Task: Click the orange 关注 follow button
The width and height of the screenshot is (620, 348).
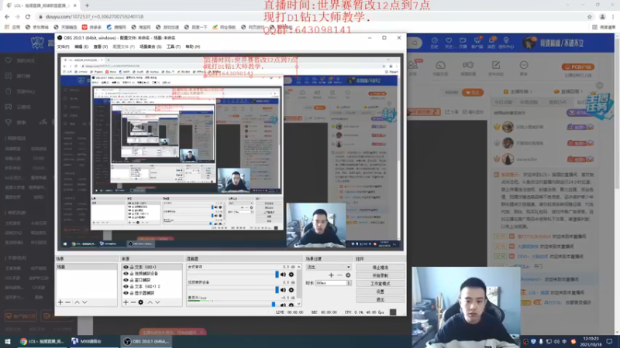Action: point(473,92)
